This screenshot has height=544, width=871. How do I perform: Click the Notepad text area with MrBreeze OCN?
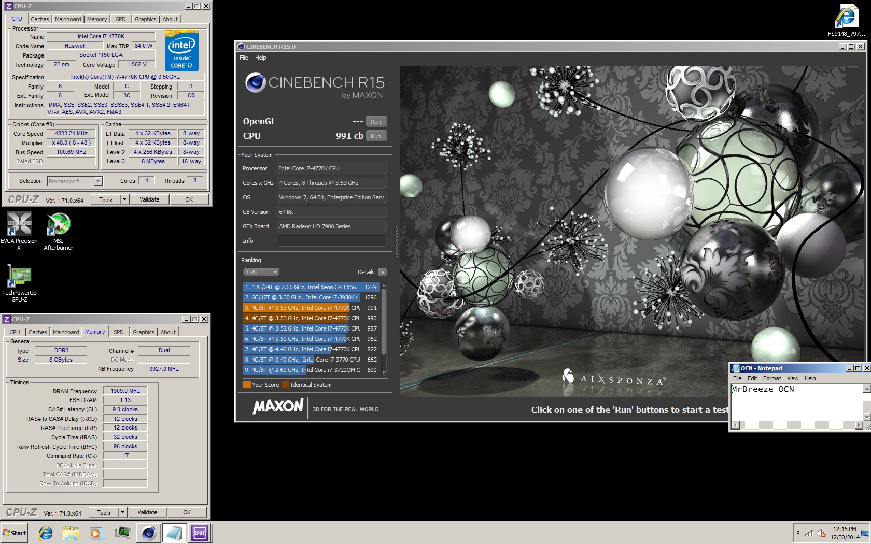(x=796, y=403)
